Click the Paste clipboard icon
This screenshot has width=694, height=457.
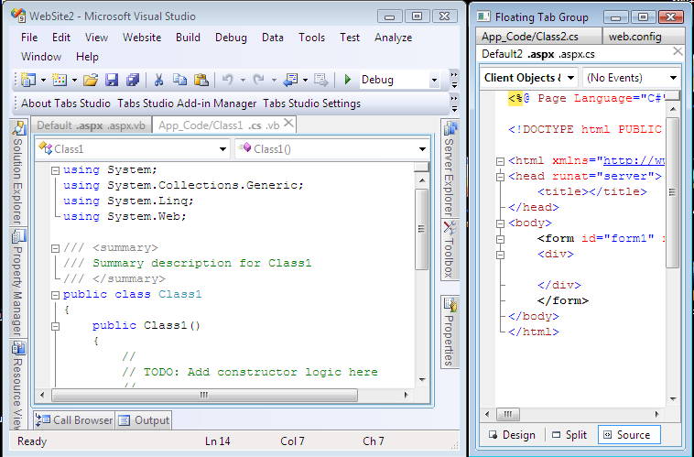coord(201,80)
